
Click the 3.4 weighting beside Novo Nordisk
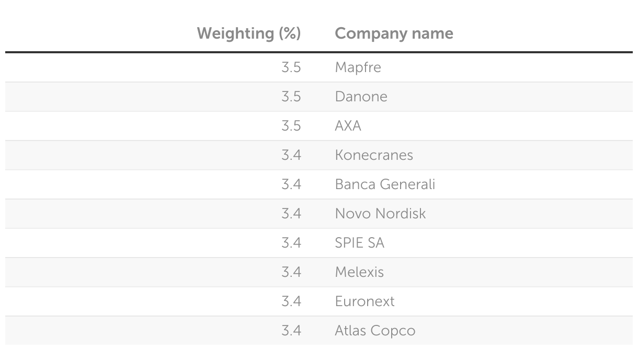click(x=291, y=214)
